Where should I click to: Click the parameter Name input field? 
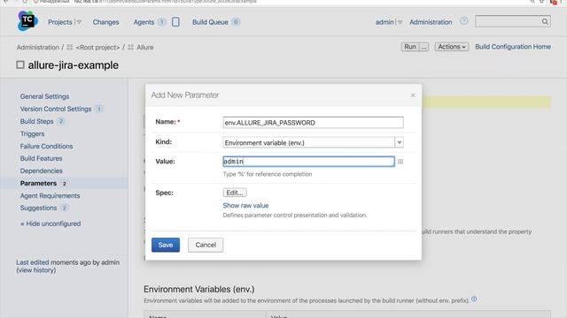coord(313,123)
